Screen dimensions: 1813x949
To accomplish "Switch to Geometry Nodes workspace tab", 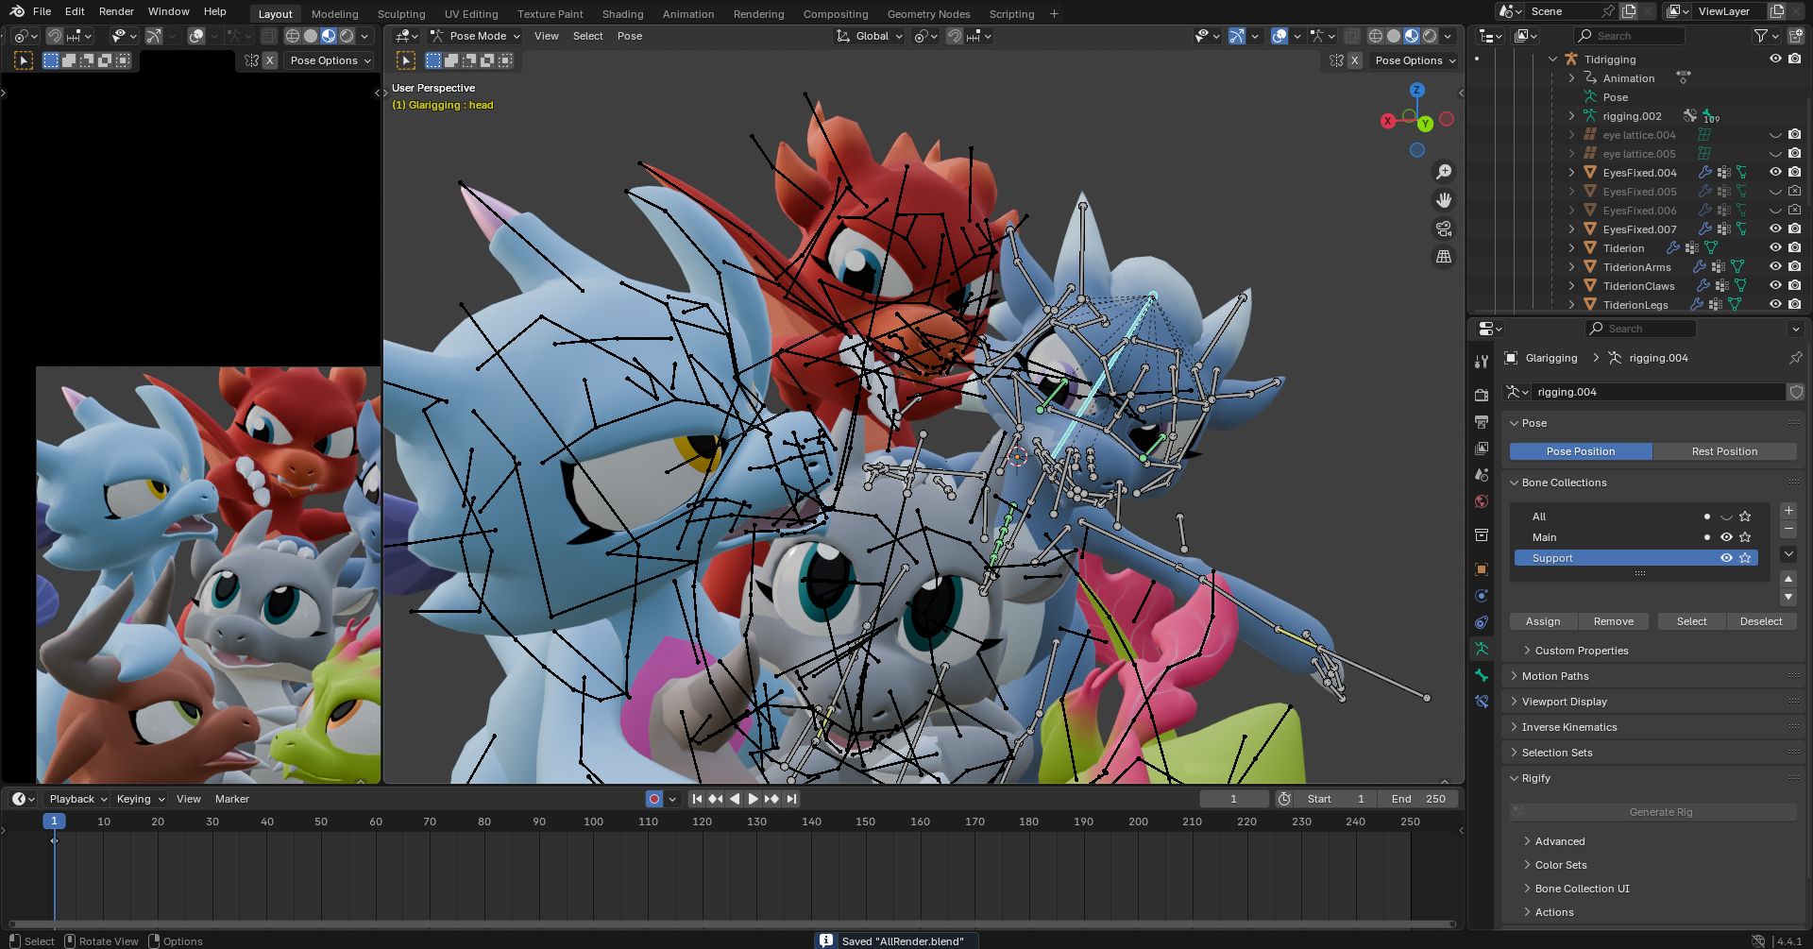I will coord(928,14).
